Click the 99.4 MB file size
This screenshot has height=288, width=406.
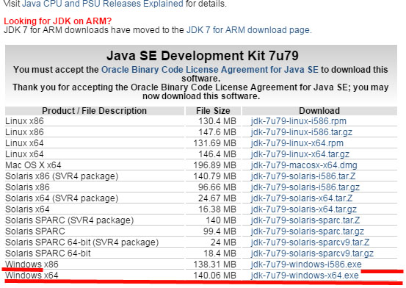coord(220,231)
